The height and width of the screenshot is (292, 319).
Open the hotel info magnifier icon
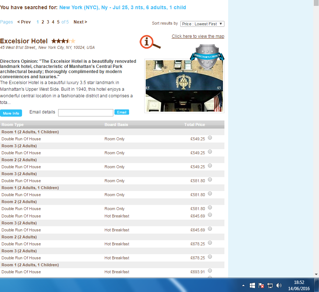click(x=150, y=42)
